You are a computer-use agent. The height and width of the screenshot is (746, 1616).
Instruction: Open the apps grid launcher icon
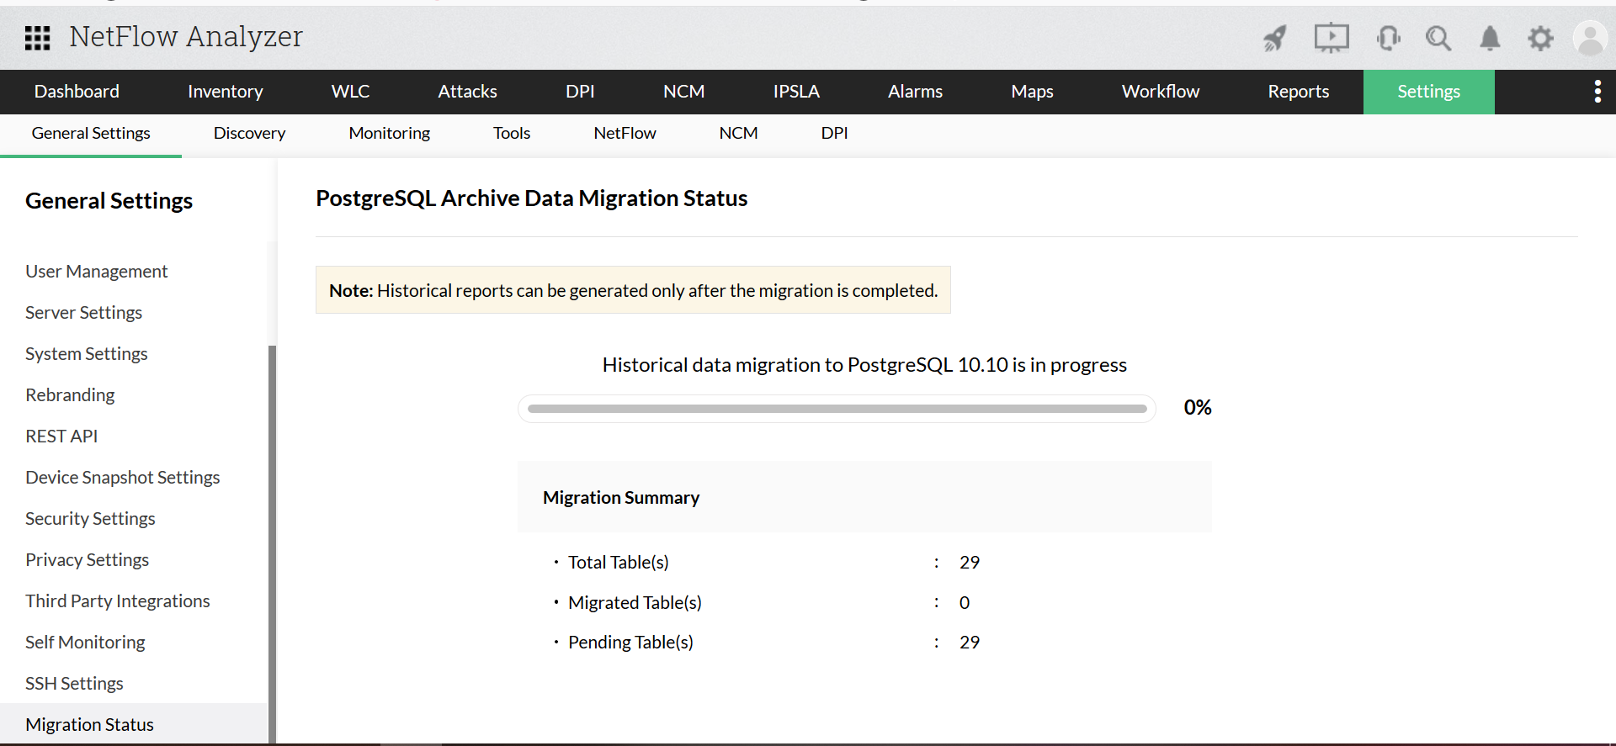click(38, 38)
